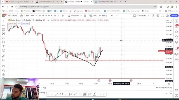Viewport: 179px width, 100px height.
Task: Collapse the indicator legend chevron
Action: pos(10,27)
